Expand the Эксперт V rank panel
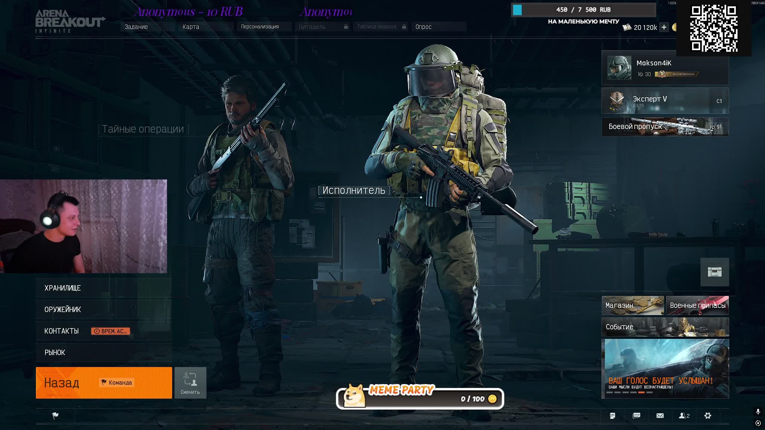 pyautogui.click(x=665, y=101)
